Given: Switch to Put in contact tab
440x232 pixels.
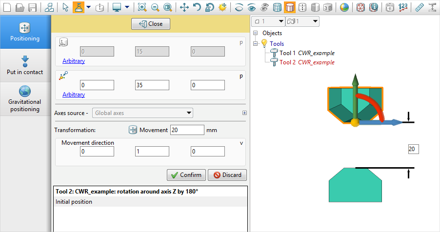Looking at the screenshot, I should 25,65.
